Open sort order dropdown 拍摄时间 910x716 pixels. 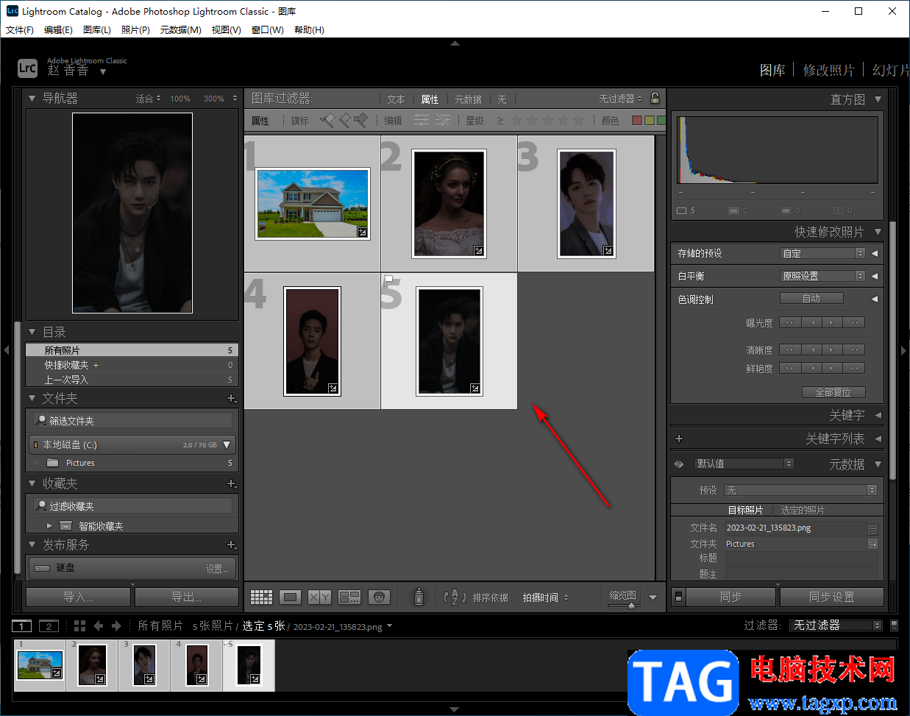(545, 598)
